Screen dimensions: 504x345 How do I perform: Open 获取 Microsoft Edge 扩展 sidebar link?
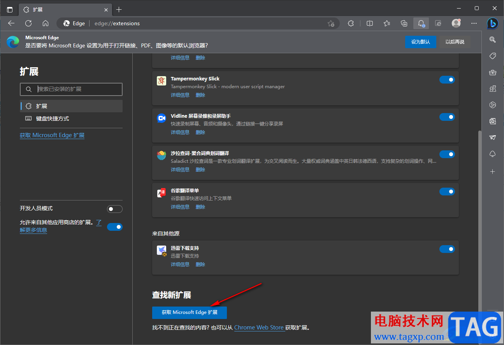tap(52, 135)
